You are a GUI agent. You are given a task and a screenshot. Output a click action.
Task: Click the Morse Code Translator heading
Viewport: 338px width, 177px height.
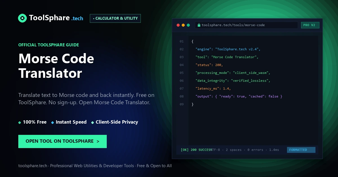point(56,66)
